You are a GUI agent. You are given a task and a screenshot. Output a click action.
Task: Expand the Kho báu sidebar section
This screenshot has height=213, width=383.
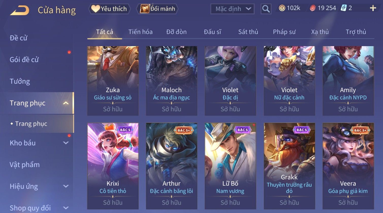coord(66,143)
